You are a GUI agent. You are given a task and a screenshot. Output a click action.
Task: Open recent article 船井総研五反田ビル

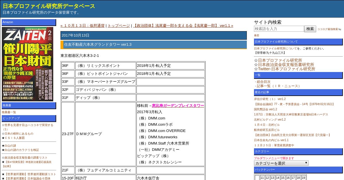click(267, 130)
